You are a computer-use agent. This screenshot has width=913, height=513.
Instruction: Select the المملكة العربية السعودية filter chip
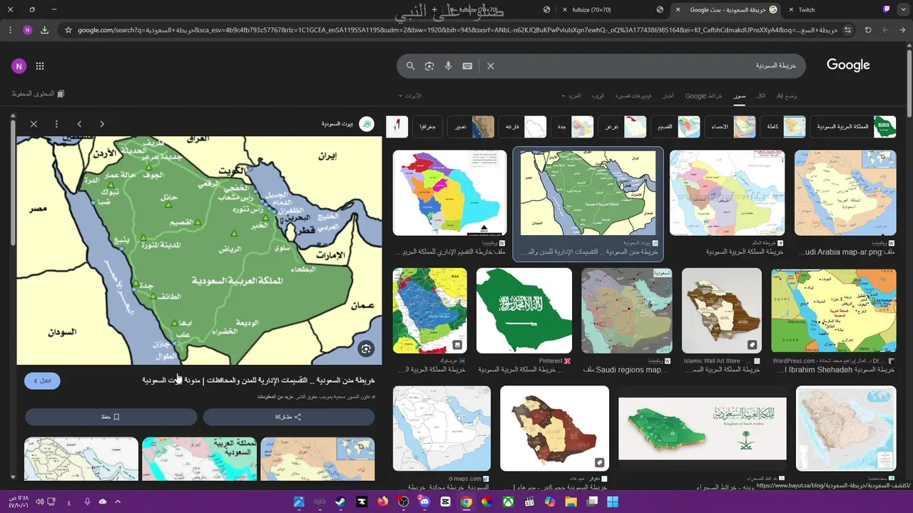[x=854, y=126]
